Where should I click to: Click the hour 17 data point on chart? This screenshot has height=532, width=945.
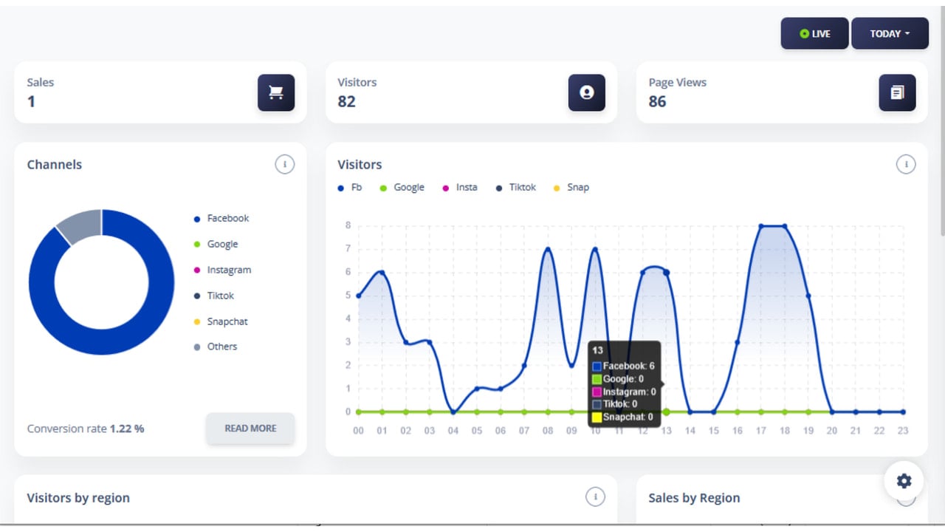coord(760,225)
